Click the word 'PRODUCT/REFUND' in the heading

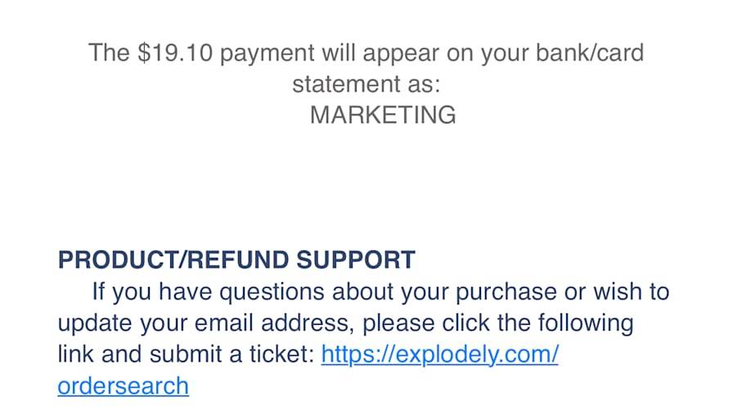(x=173, y=260)
